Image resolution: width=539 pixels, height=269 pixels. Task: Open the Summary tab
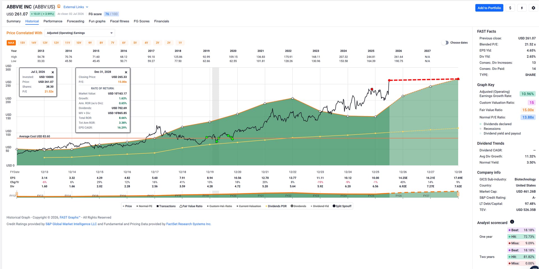tap(13, 21)
